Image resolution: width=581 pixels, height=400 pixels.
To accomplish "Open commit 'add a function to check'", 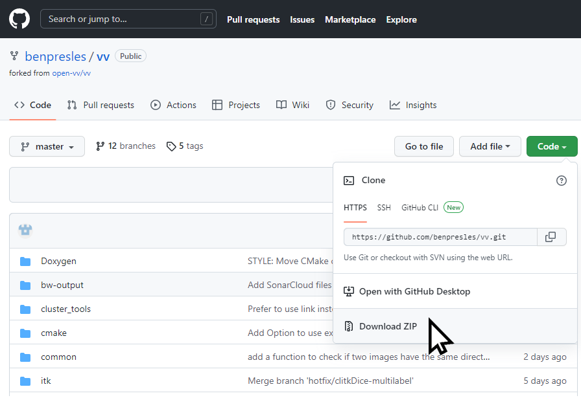I will pos(369,357).
